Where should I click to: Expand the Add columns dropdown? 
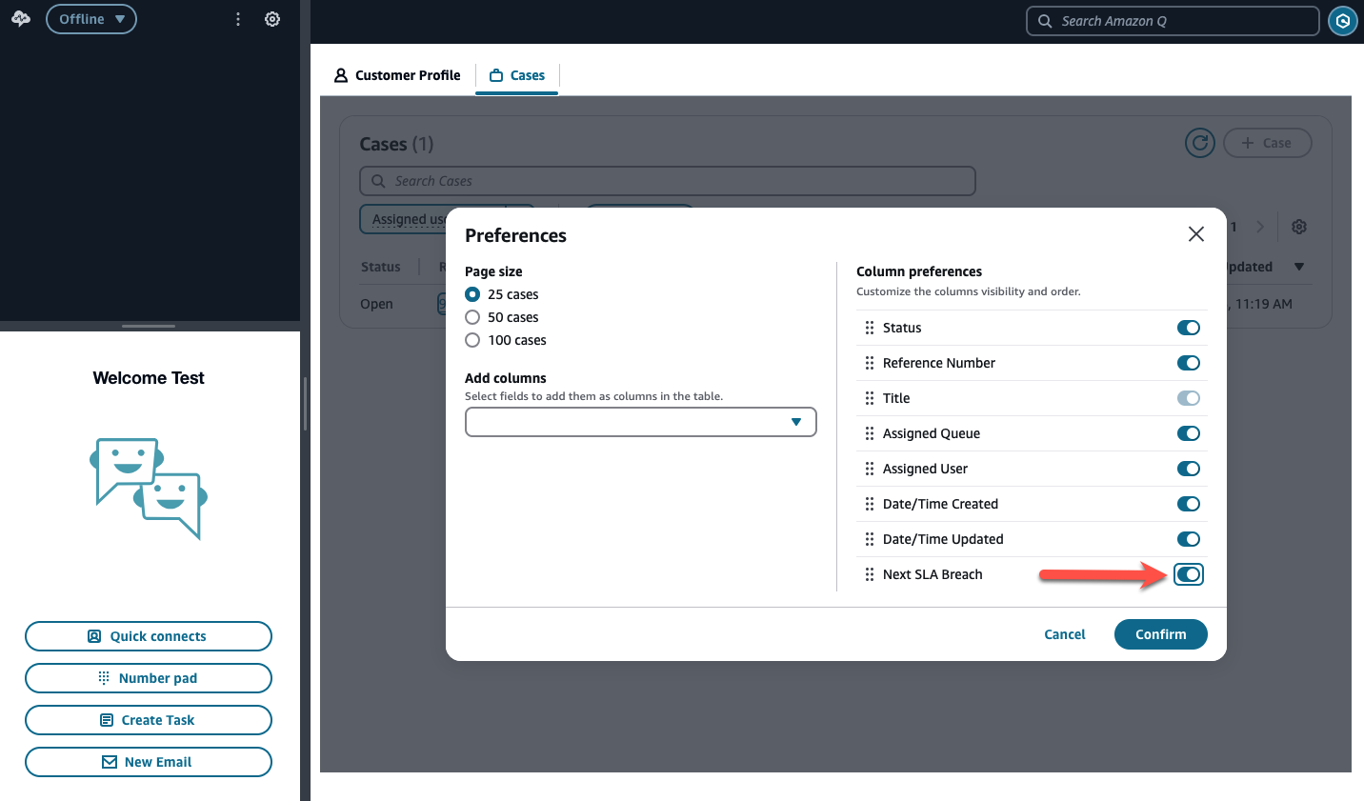tap(640, 422)
